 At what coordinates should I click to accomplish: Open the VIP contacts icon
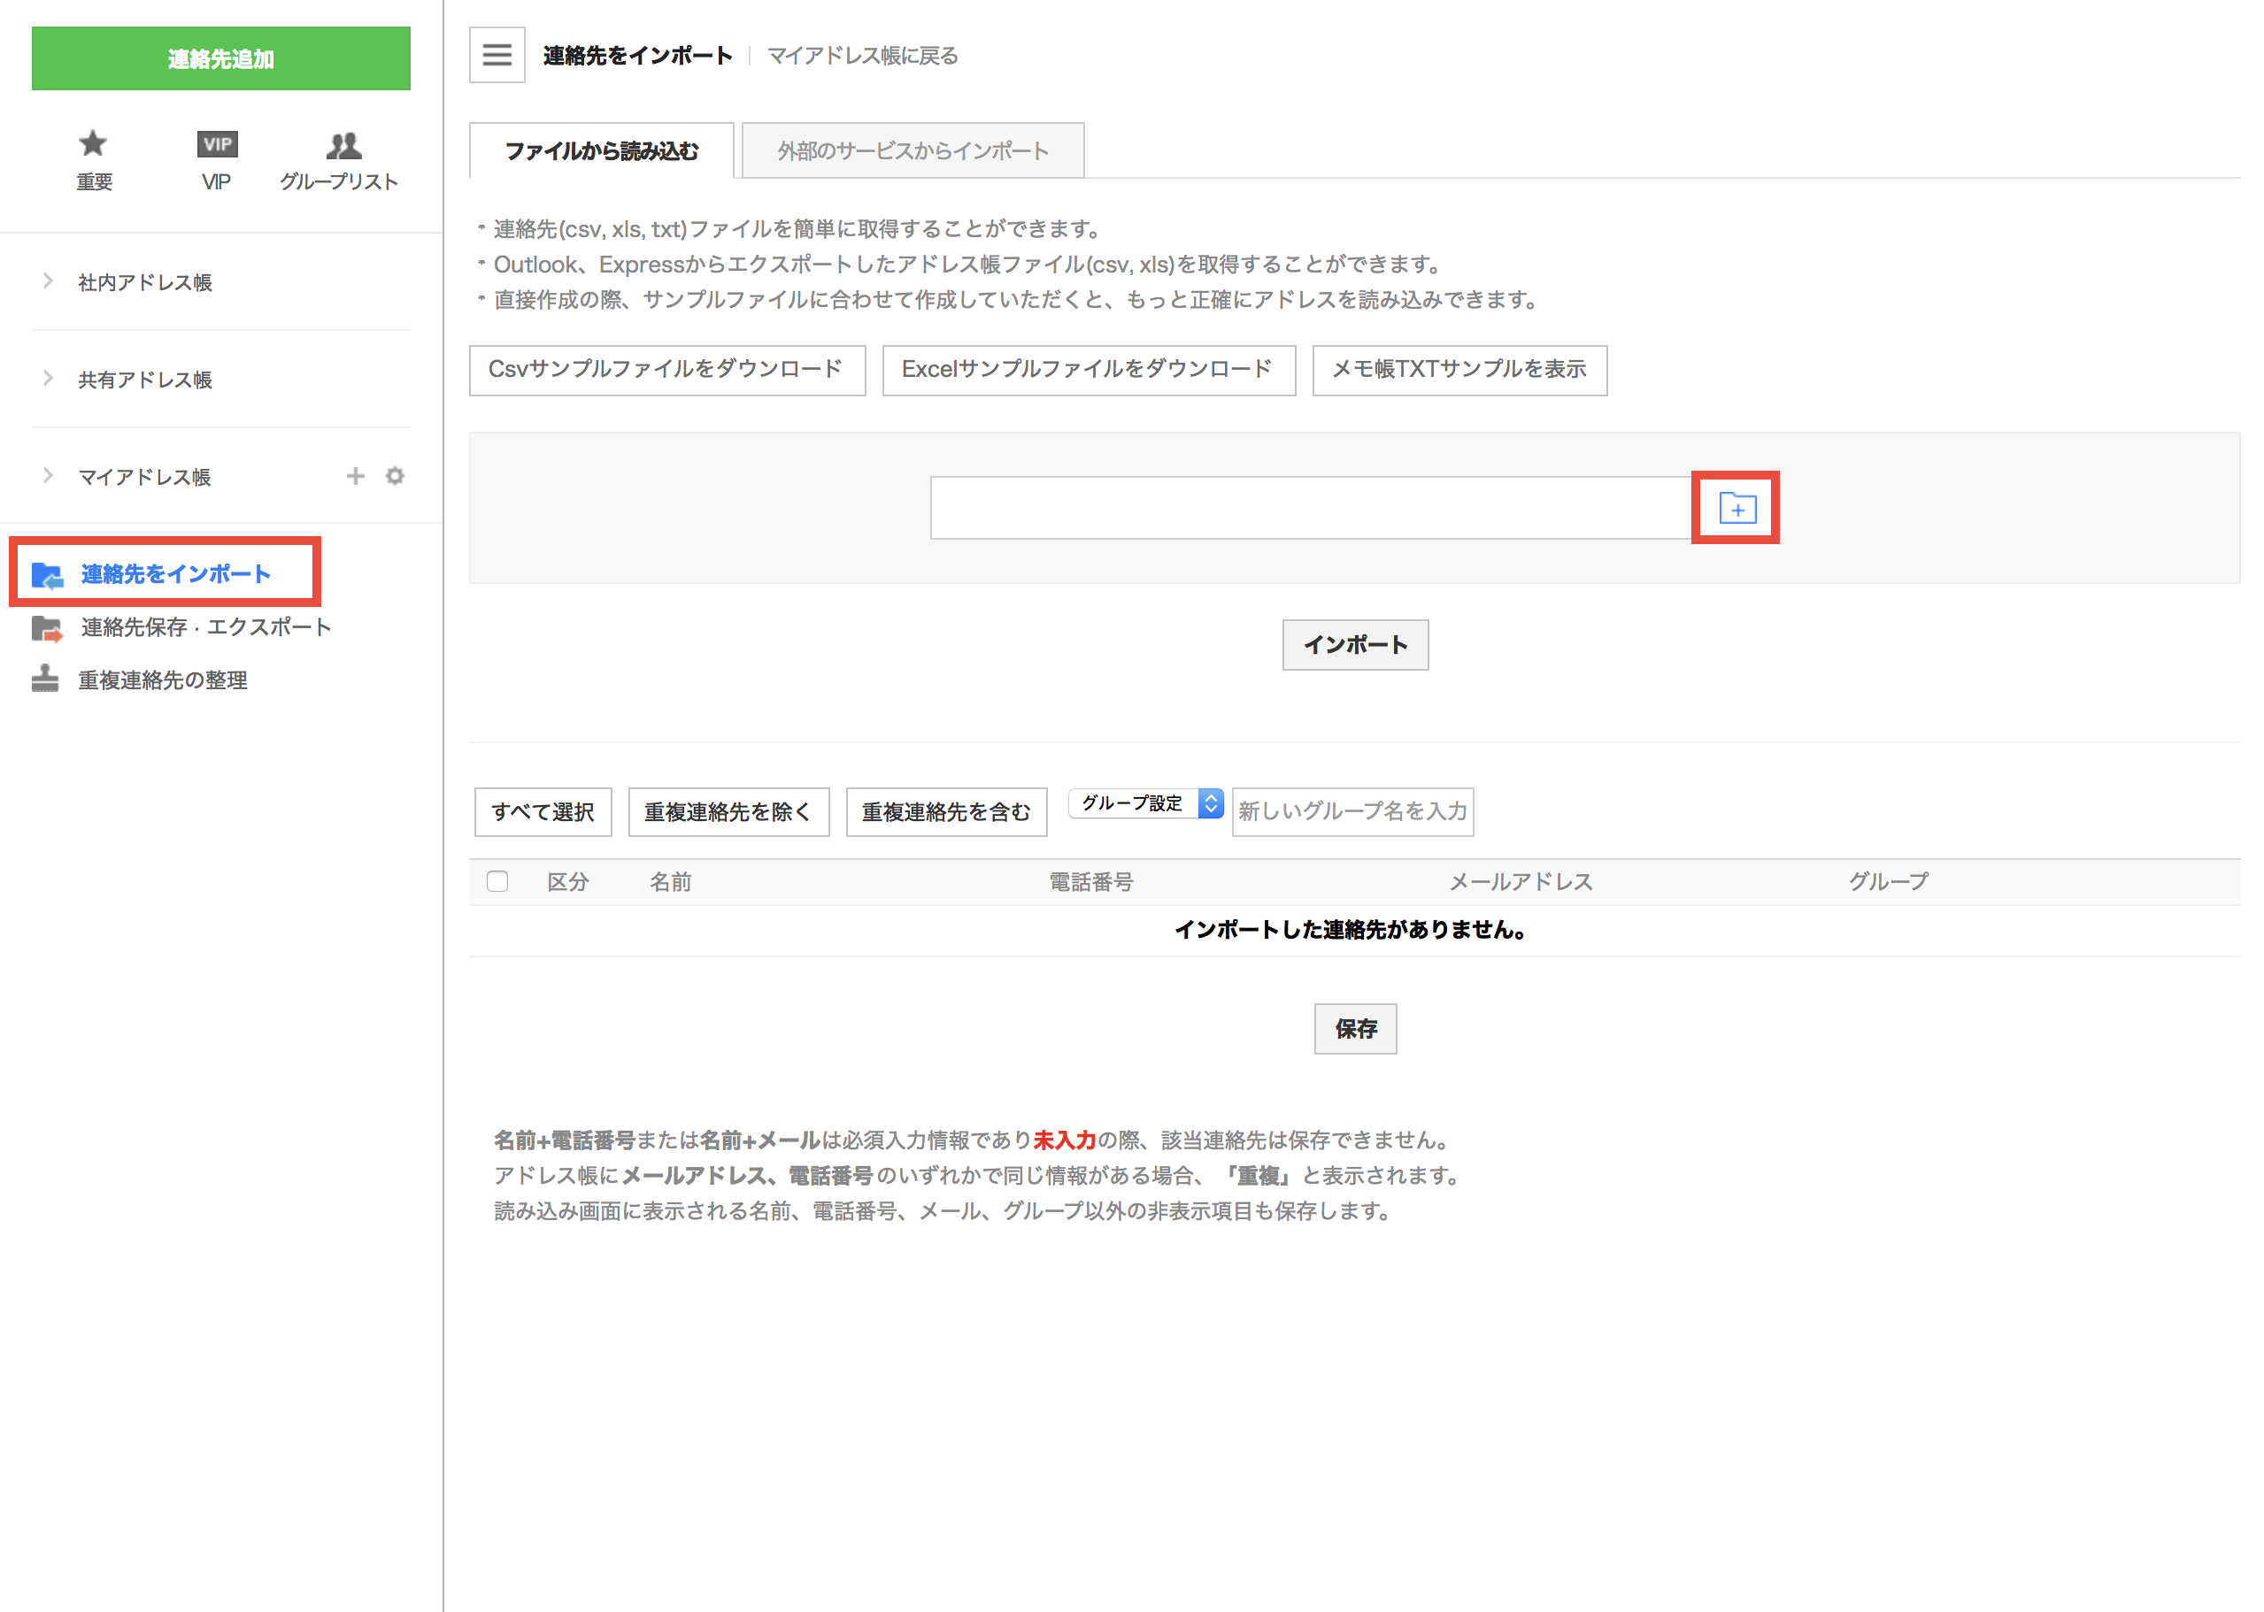(x=217, y=144)
